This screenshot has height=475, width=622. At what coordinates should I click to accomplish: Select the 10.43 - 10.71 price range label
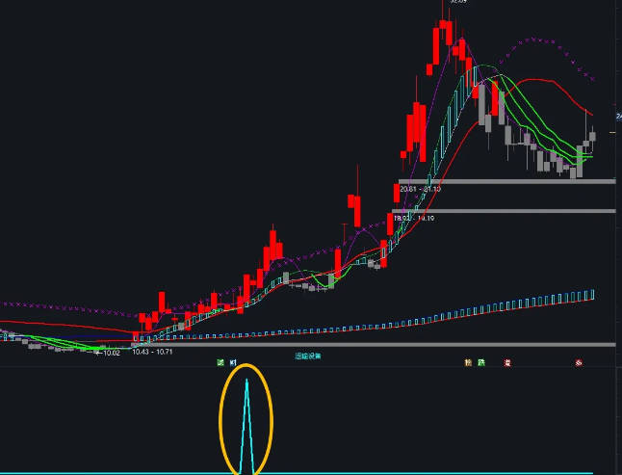click(x=153, y=352)
